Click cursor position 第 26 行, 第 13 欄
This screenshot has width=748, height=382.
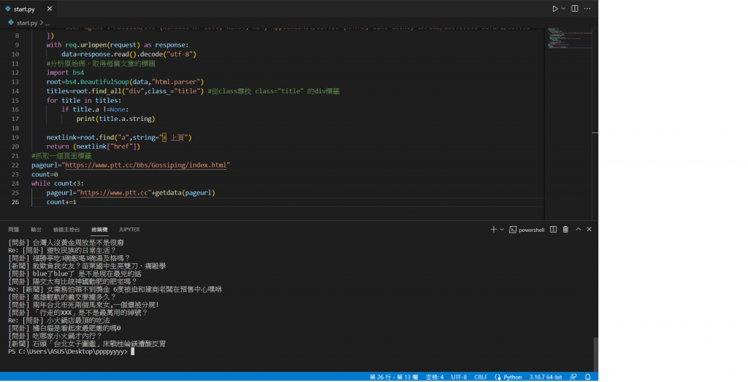tap(394, 377)
